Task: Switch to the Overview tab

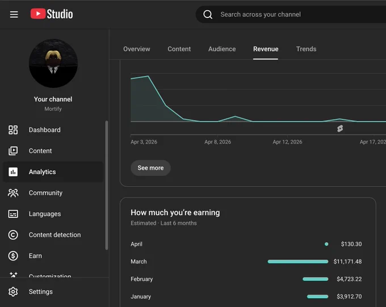Action: tap(137, 49)
